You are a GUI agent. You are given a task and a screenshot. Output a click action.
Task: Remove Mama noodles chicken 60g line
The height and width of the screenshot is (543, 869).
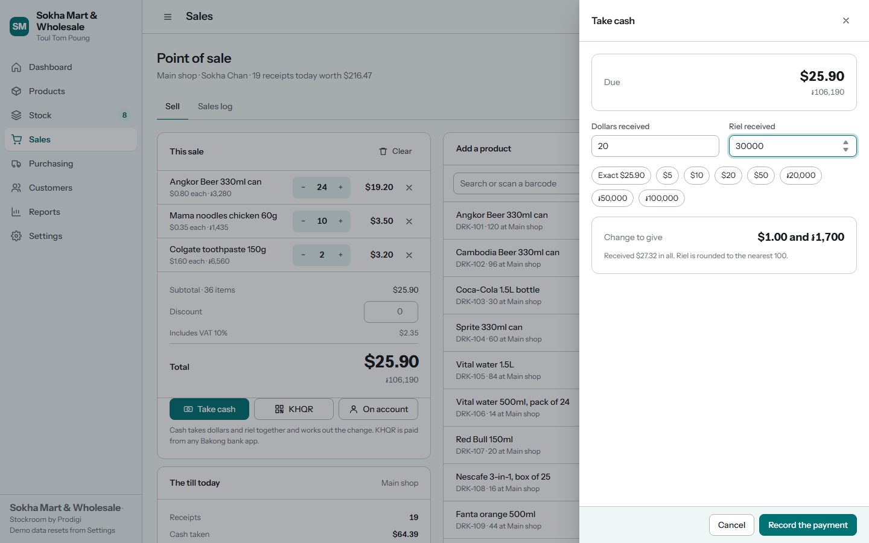[409, 221]
